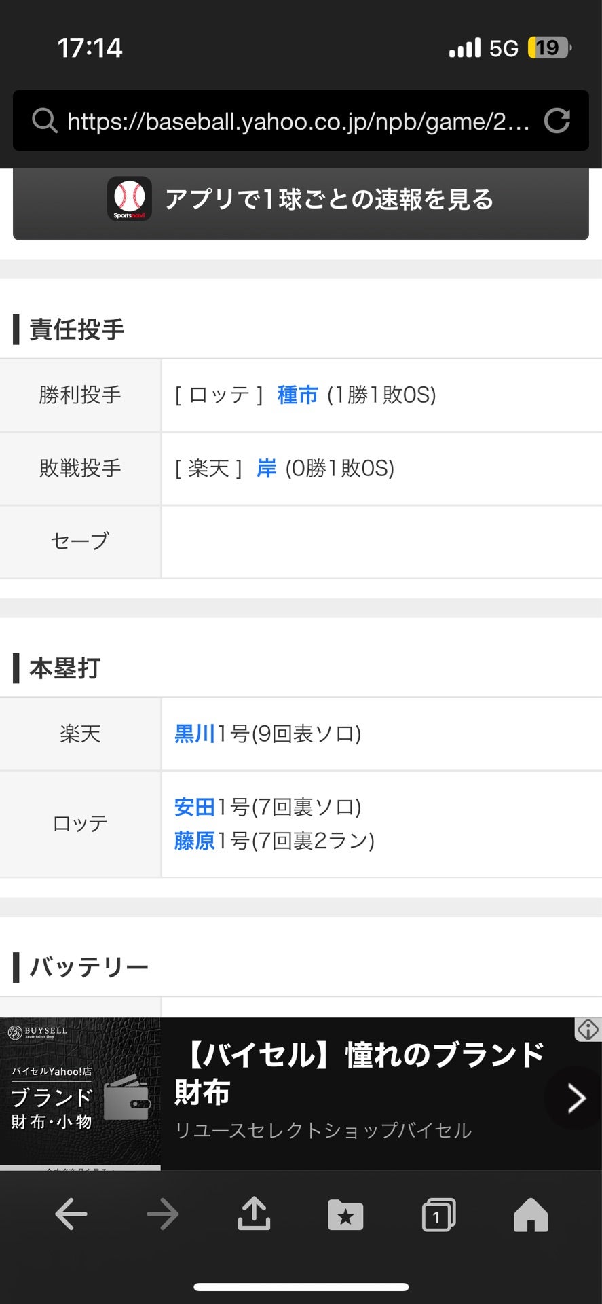Open the bookmarks folder icon
This screenshot has height=1304, width=602.
345,1214
